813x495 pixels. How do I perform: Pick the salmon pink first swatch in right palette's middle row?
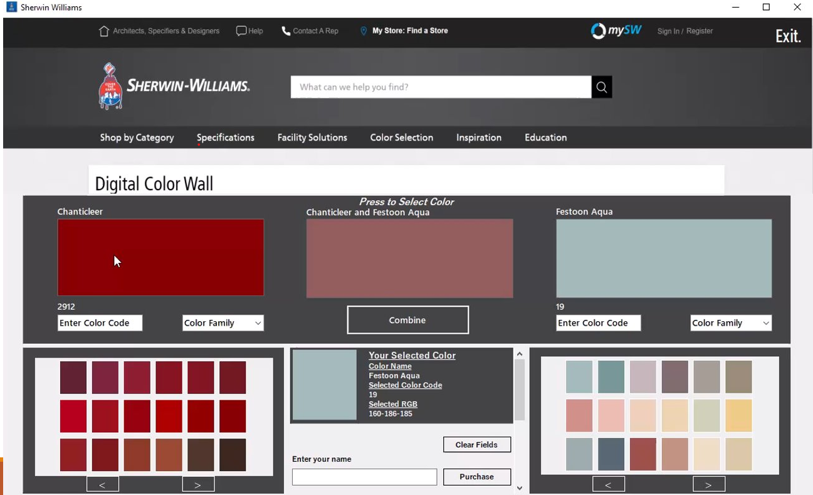[579, 416]
